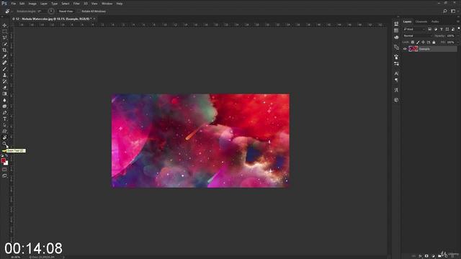The width and height of the screenshot is (461, 259).
Task: Open the Filter menu
Action: pos(76,4)
